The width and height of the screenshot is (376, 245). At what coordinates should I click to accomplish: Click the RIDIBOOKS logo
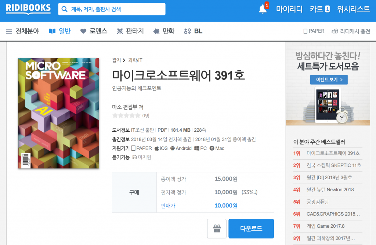point(28,9)
